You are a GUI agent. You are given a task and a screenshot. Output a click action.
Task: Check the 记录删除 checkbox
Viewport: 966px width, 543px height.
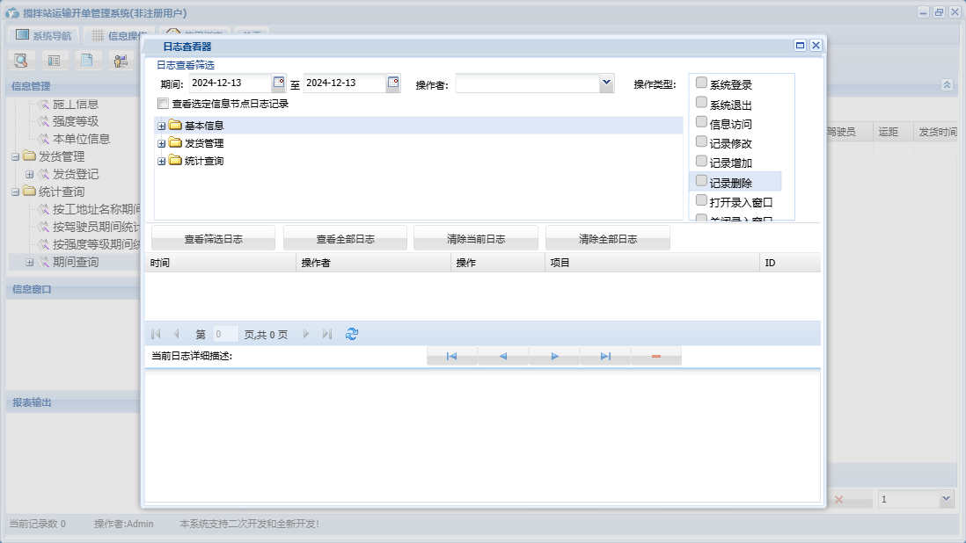tap(701, 181)
